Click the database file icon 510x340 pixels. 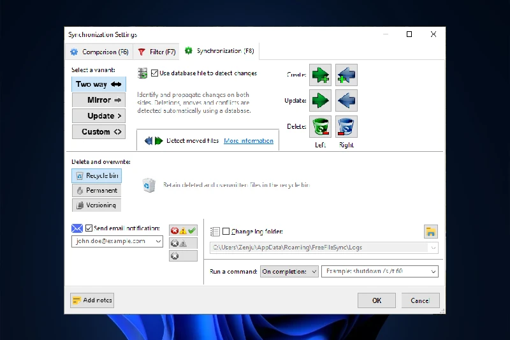(x=142, y=73)
